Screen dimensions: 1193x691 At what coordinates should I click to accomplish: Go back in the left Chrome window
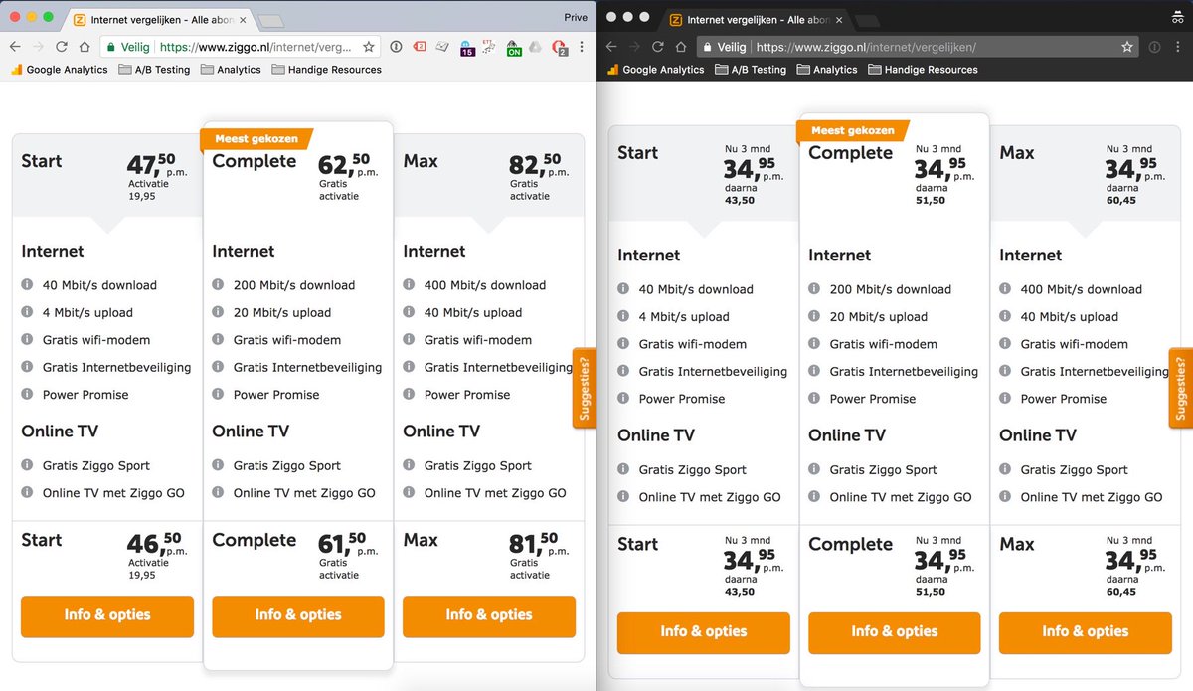(15, 46)
